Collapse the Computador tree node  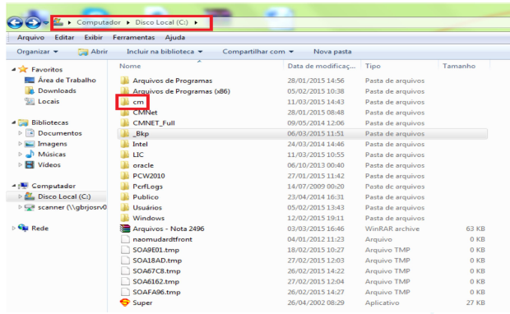pos(14,186)
